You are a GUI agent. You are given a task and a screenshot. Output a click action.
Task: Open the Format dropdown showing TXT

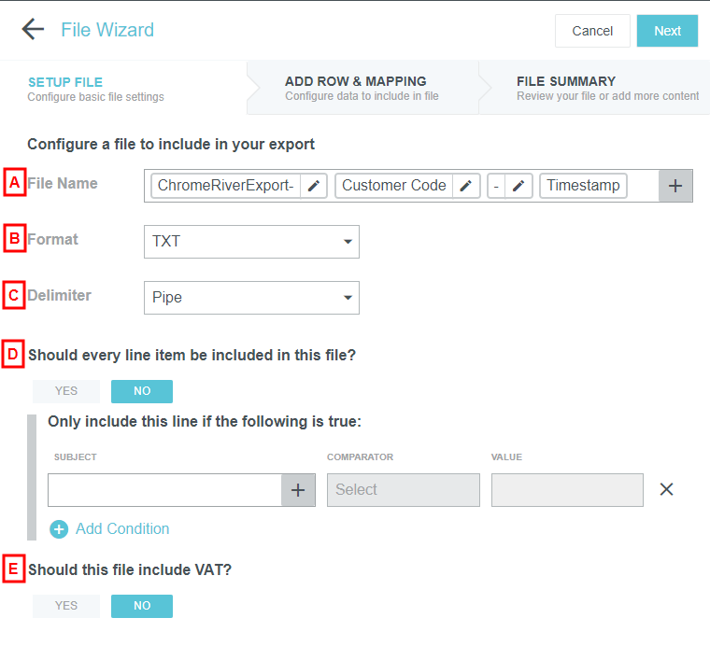click(251, 242)
